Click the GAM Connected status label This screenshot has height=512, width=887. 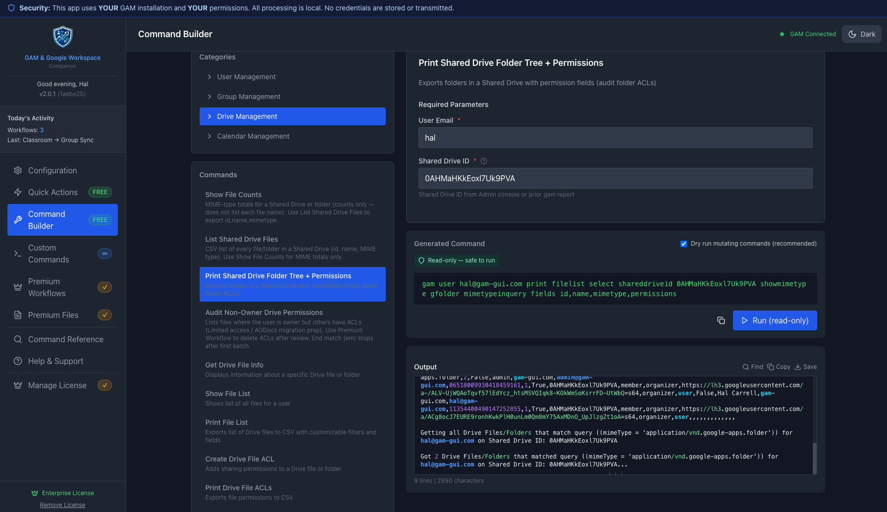[813, 34]
